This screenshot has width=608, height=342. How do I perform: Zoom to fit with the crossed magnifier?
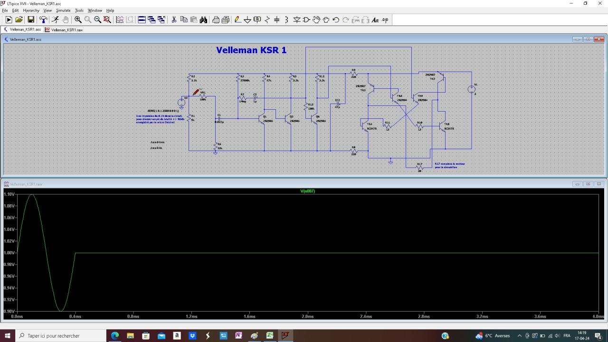107,19
